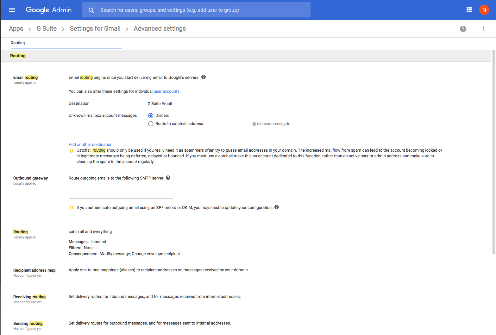This screenshot has height=335, width=496.
Task: Open the catch all and everything rule
Action: (90, 231)
